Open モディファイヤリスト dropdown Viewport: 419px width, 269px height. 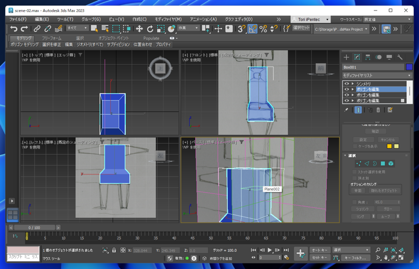(x=377, y=75)
